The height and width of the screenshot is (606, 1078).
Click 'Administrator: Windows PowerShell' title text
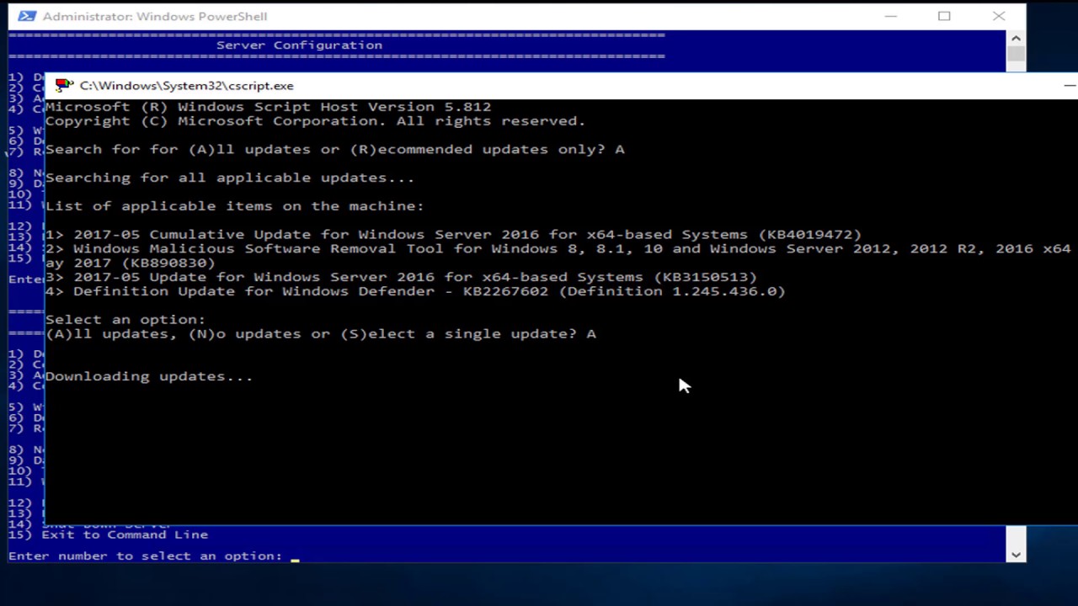pyautogui.click(x=155, y=16)
